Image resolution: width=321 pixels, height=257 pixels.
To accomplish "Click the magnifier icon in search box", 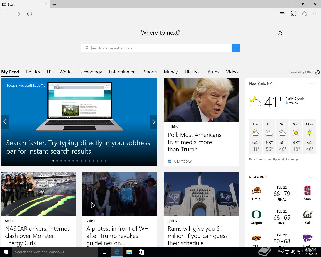I will point(87,48).
